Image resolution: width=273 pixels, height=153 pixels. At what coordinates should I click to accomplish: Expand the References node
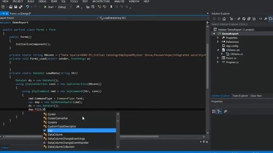218,42
